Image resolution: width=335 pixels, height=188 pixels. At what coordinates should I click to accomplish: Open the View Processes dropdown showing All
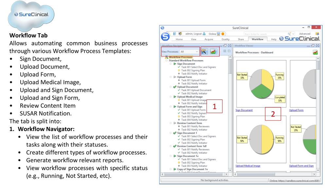coord(189,52)
